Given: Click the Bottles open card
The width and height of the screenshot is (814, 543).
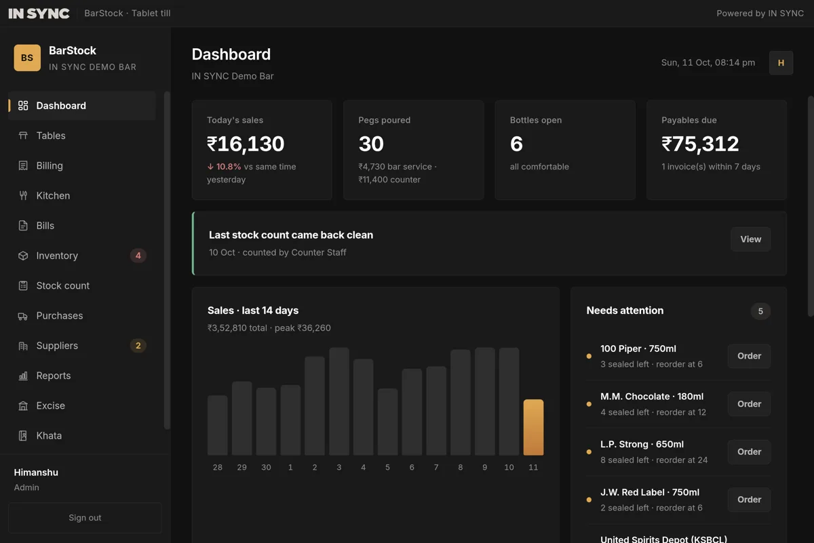Looking at the screenshot, I should coord(565,150).
